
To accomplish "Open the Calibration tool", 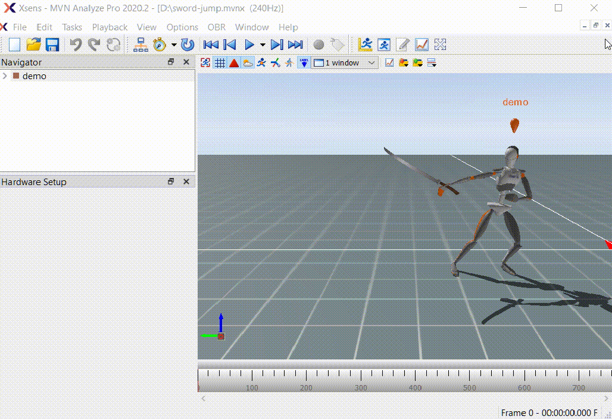I will point(384,45).
